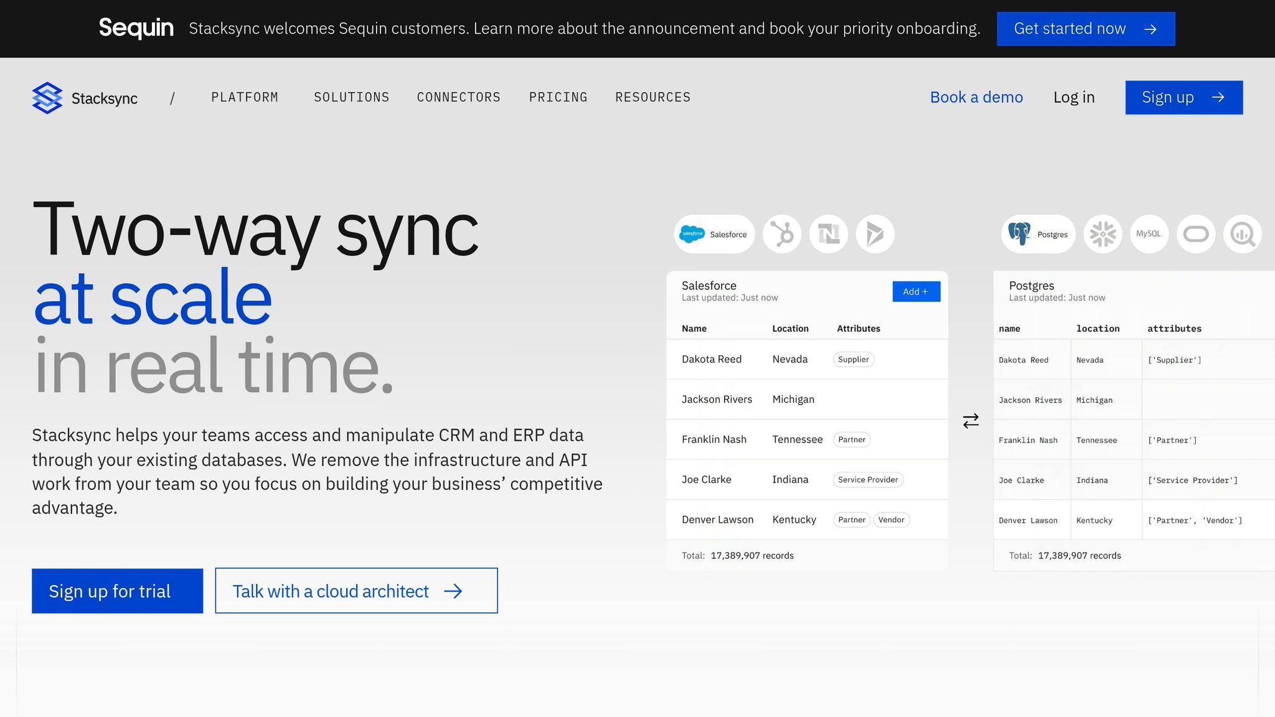Click the Supplier tag for Dakota Reed
The height and width of the screenshot is (717, 1275).
[854, 359]
